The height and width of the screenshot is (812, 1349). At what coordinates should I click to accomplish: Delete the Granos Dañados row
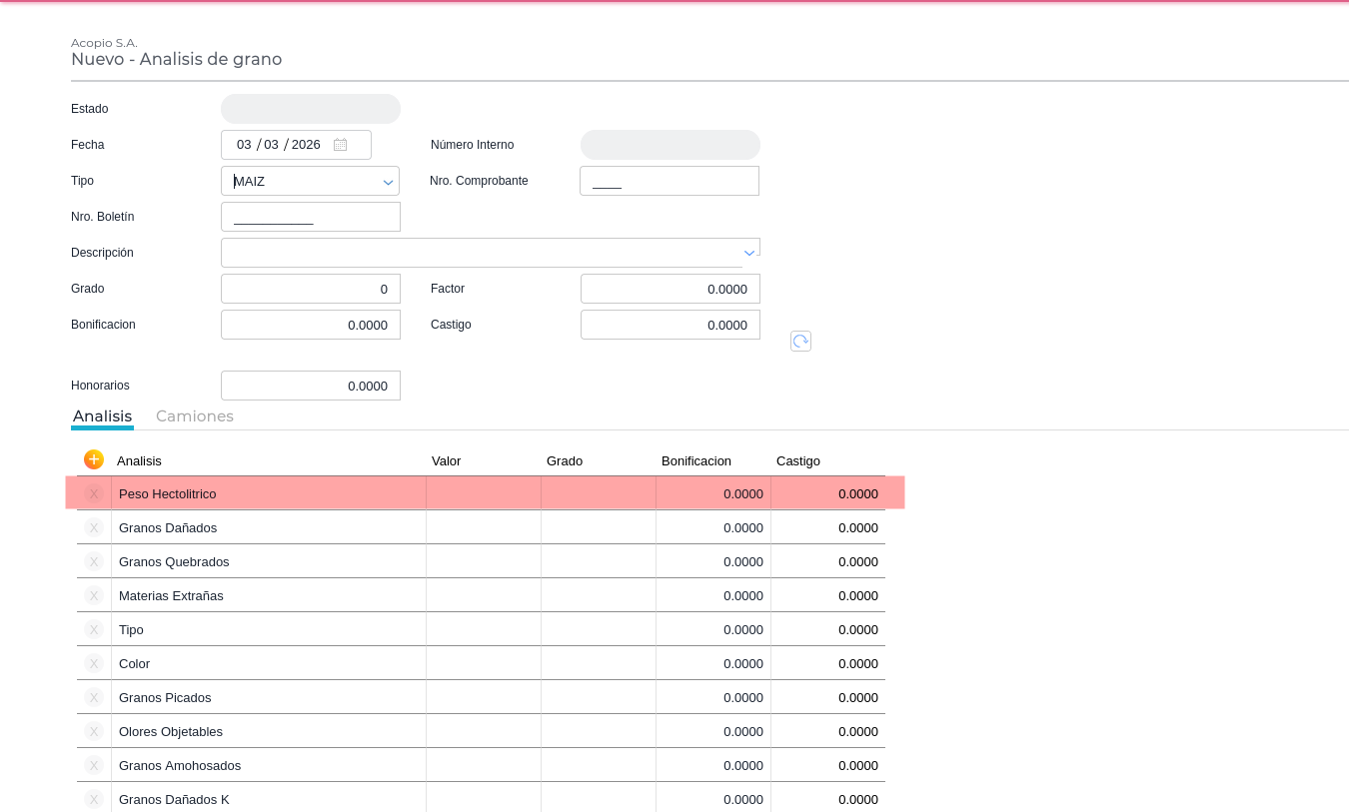[94, 527]
